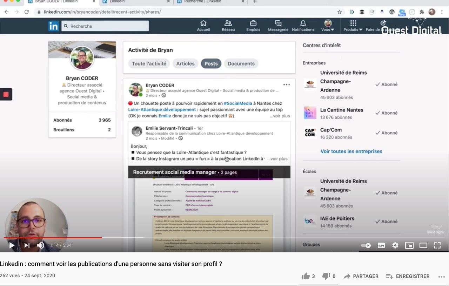The height and width of the screenshot is (286, 449).
Task: Open a new browser tab
Action: (x=255, y=2)
